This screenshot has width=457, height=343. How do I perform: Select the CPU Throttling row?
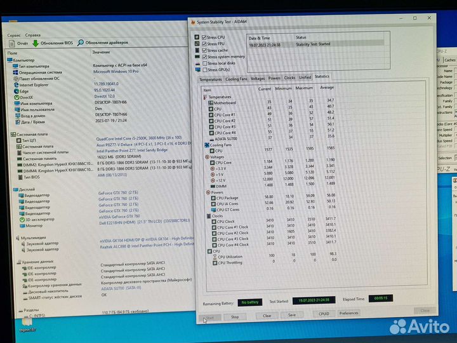click(x=275, y=262)
